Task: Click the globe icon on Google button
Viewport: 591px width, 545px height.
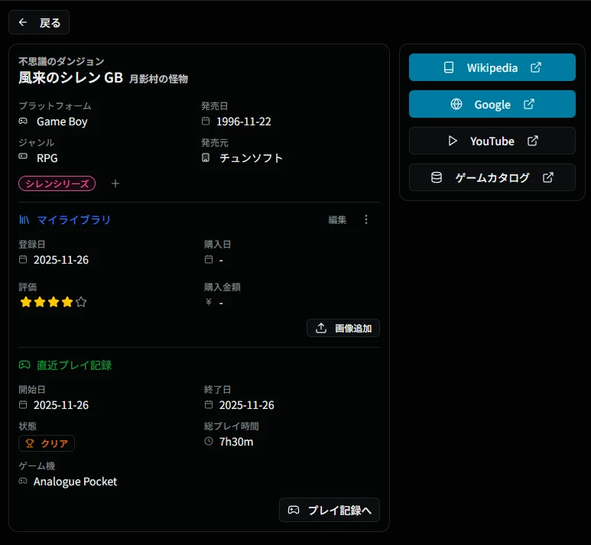Action: [x=456, y=104]
